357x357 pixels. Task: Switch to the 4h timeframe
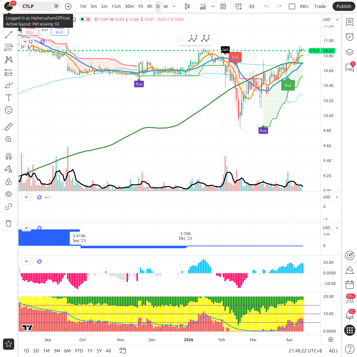[150, 6]
